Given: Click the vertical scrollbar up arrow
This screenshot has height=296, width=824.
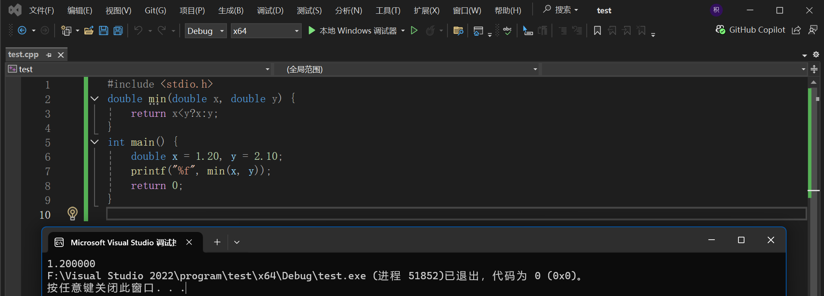Looking at the screenshot, I should click(x=814, y=82).
